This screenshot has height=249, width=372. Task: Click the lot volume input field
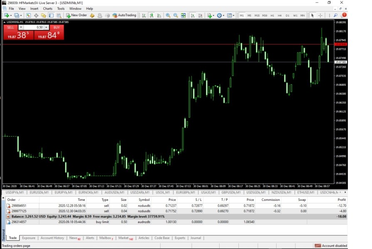34,27
